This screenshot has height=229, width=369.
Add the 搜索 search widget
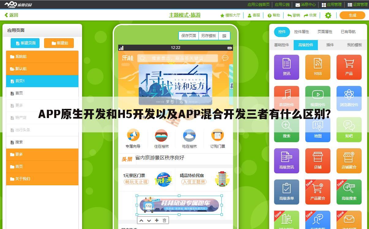coord(286,129)
